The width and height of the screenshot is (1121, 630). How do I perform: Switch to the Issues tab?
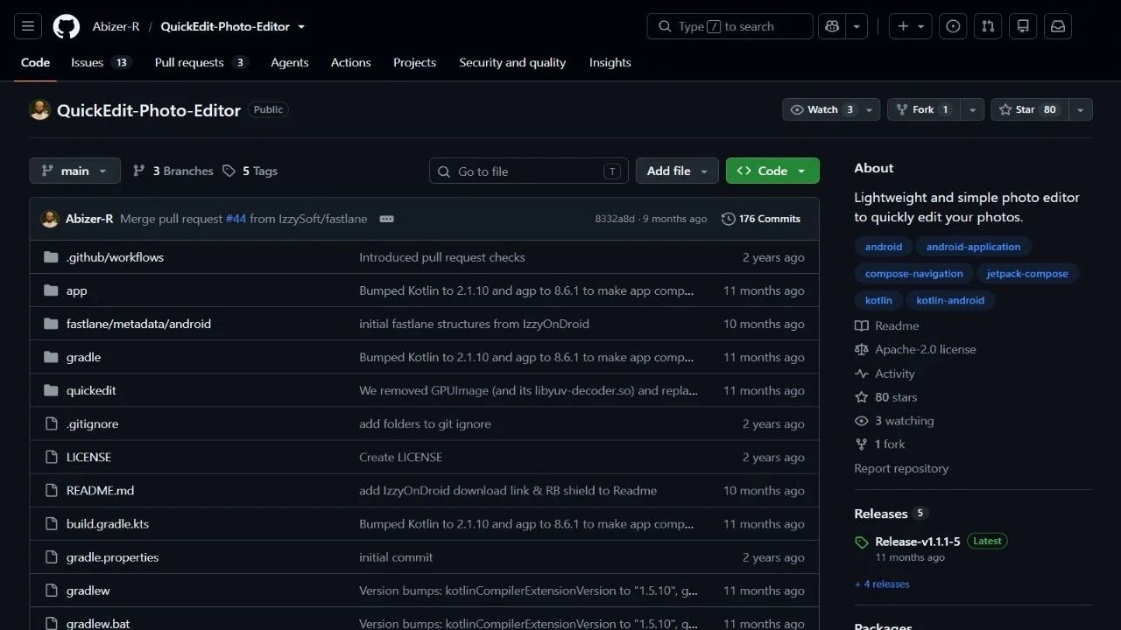pos(101,62)
